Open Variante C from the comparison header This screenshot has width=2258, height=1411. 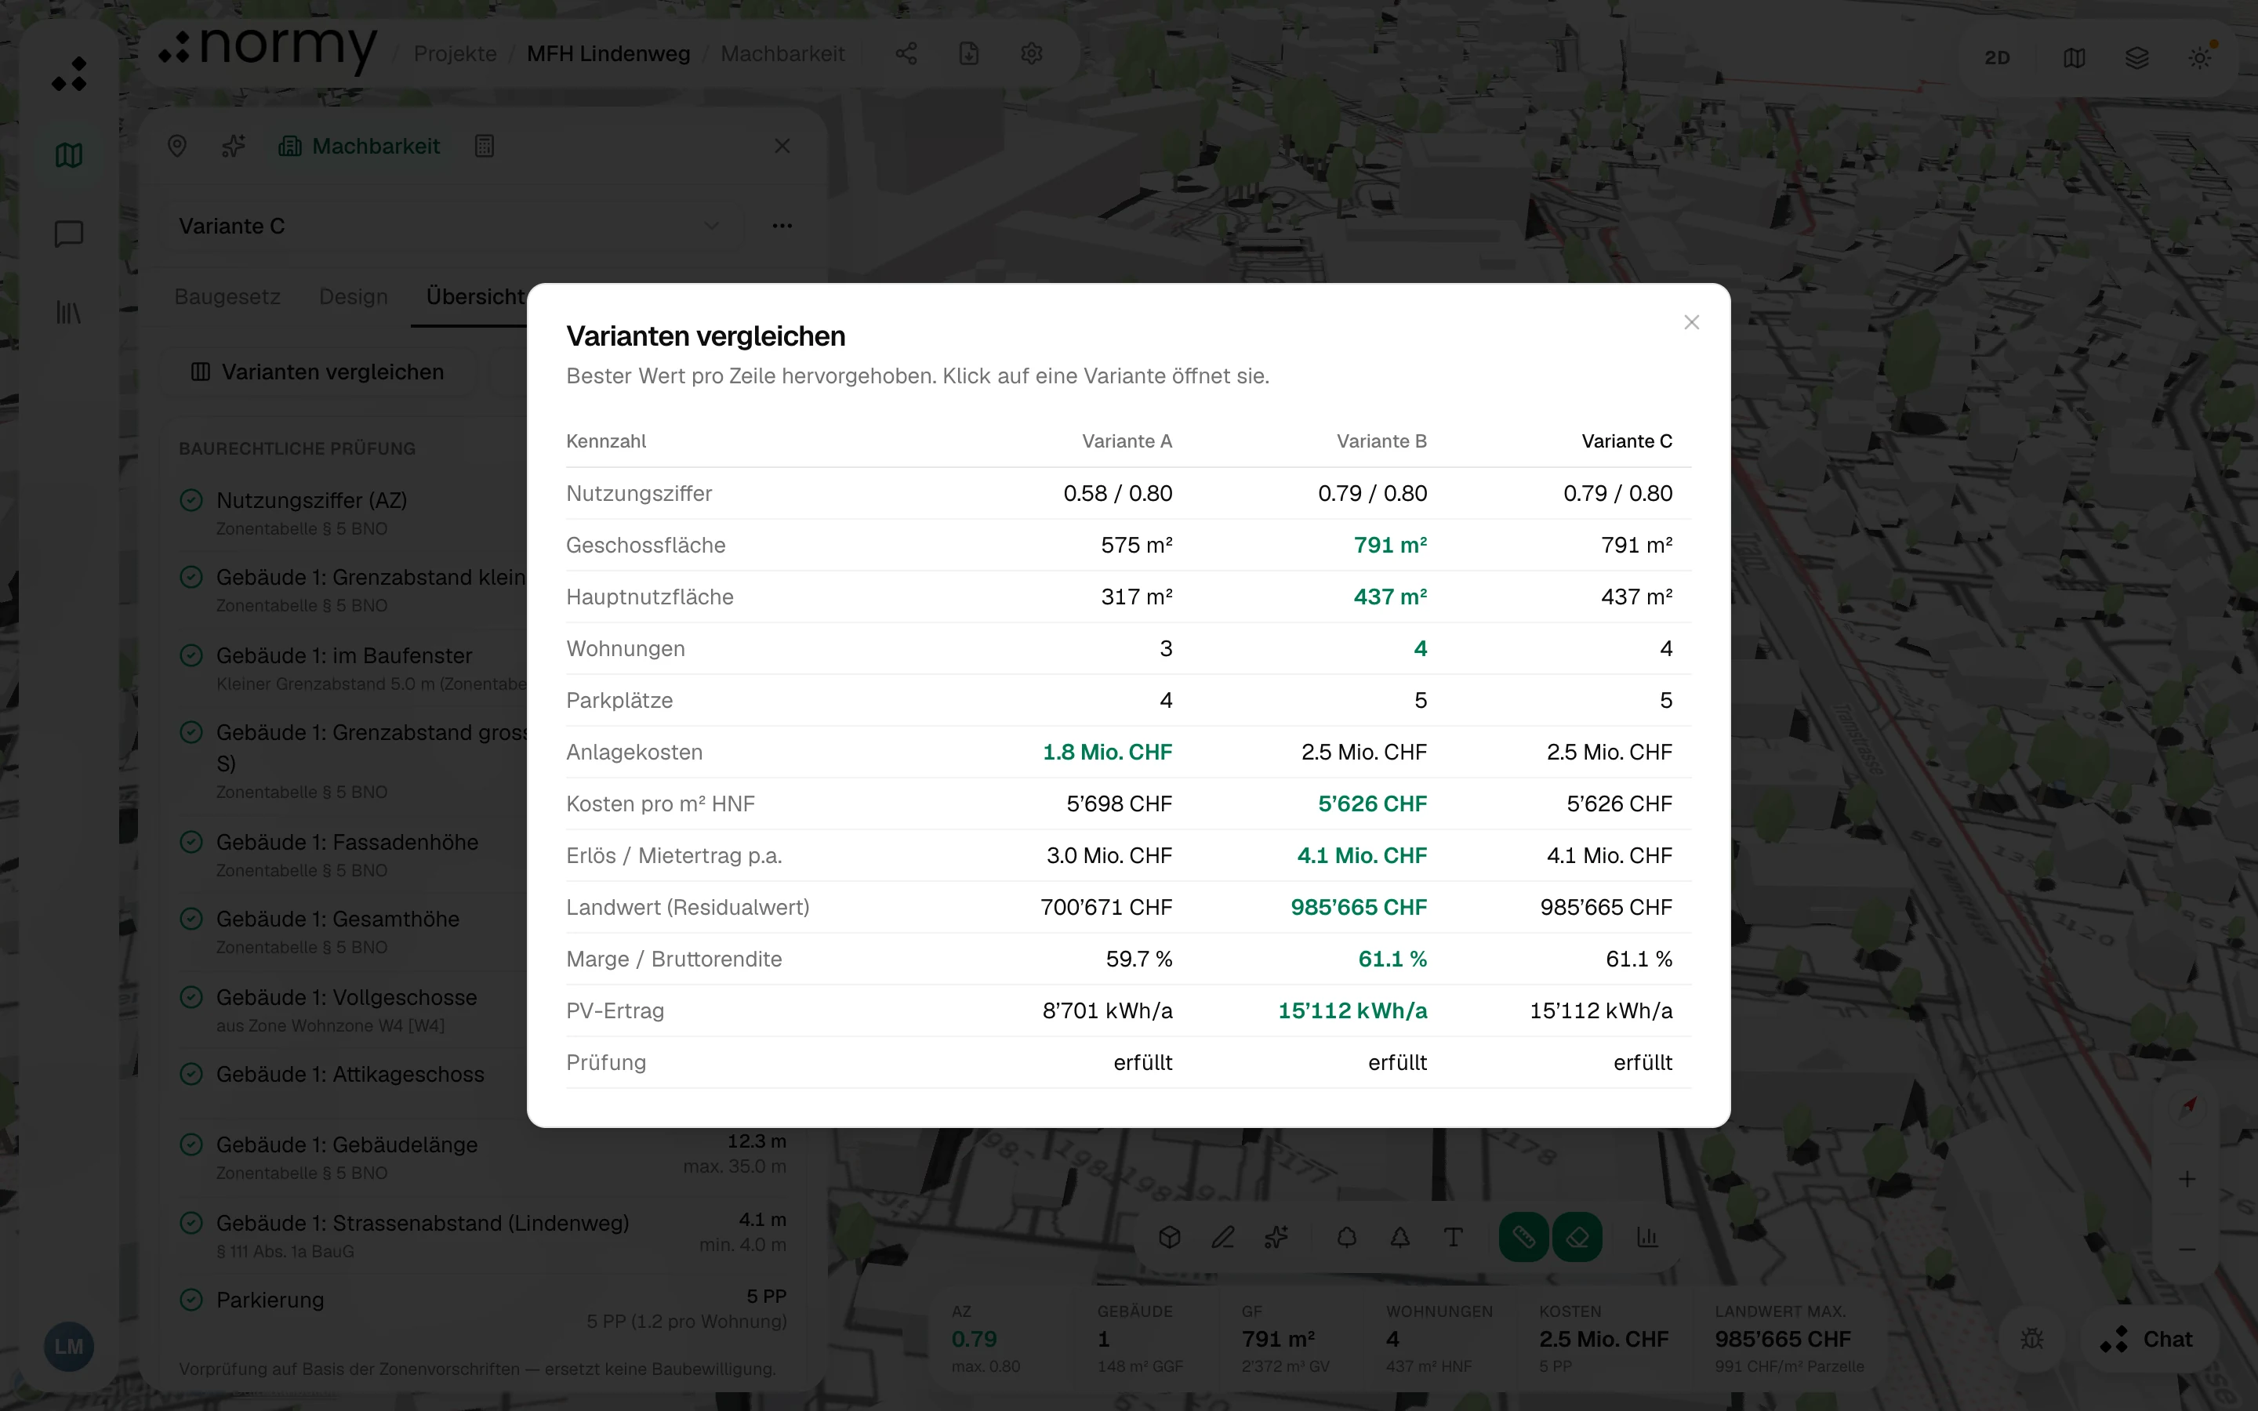coord(1626,441)
